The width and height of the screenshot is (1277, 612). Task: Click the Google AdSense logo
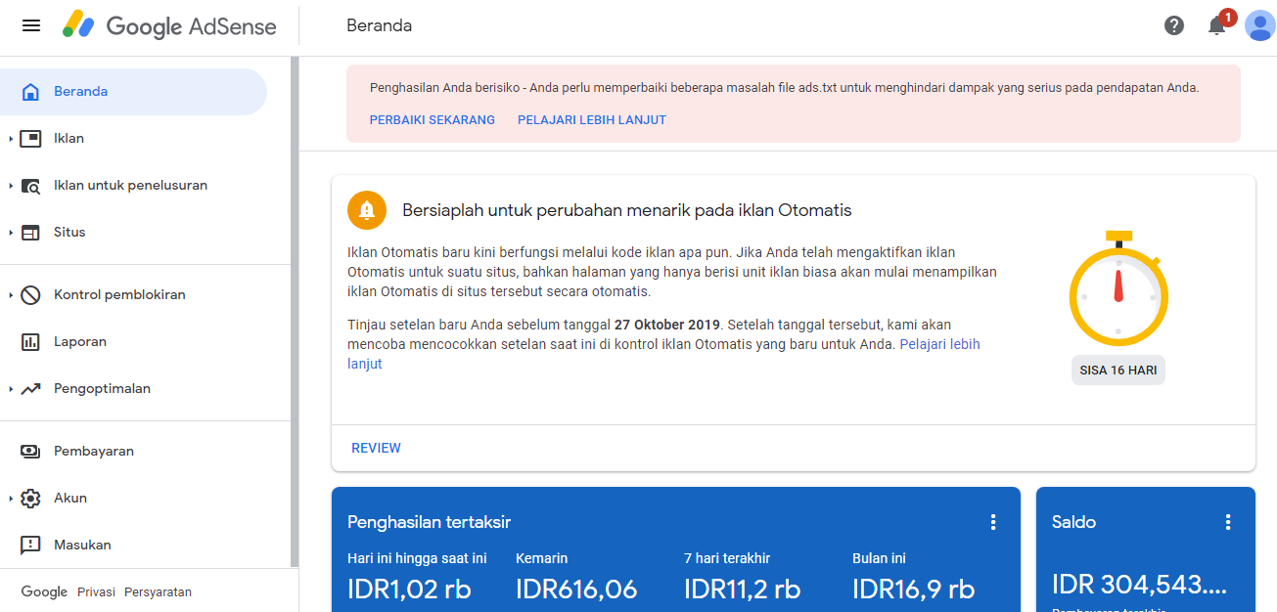tap(169, 25)
